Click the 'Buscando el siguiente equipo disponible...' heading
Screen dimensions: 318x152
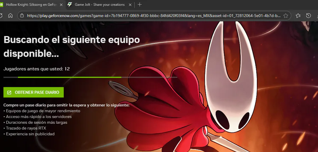[72, 47]
